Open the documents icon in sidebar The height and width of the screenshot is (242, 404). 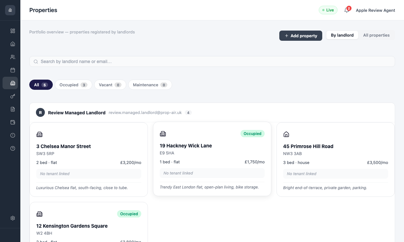coord(13,109)
